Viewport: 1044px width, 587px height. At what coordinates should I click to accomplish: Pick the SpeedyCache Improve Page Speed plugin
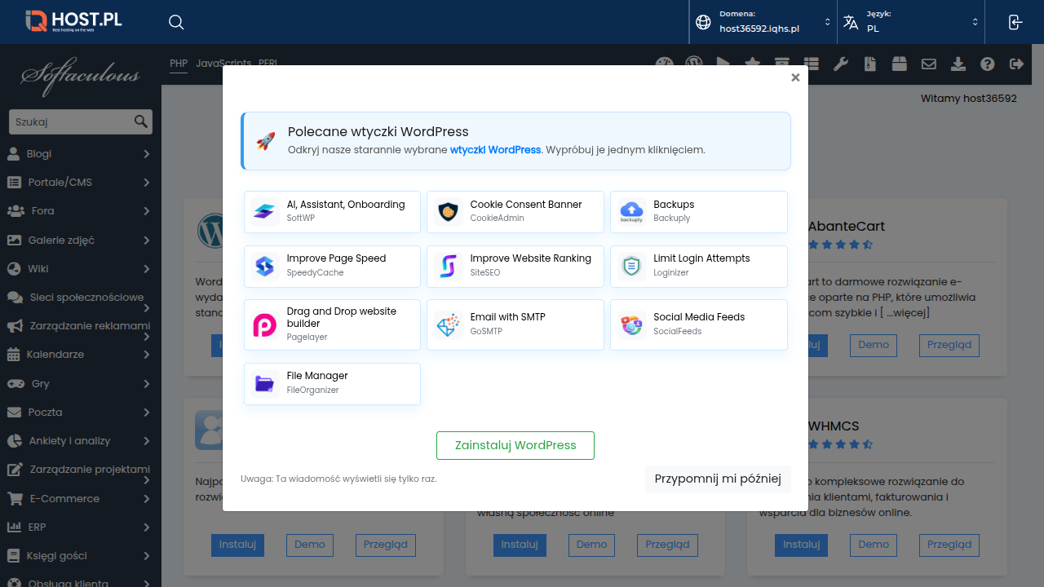[332, 267]
